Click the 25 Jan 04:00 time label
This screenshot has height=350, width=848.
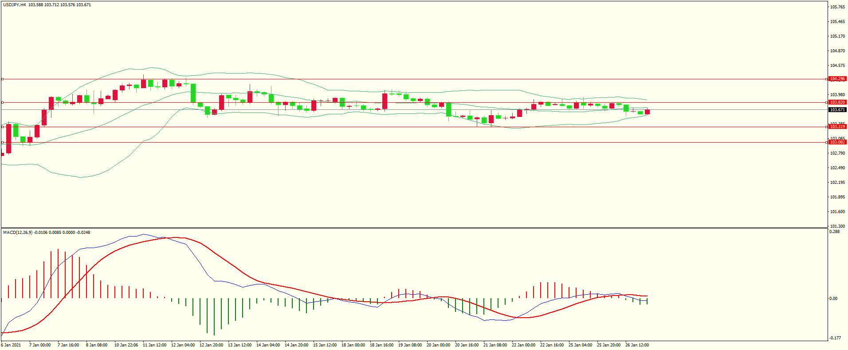(x=580, y=345)
